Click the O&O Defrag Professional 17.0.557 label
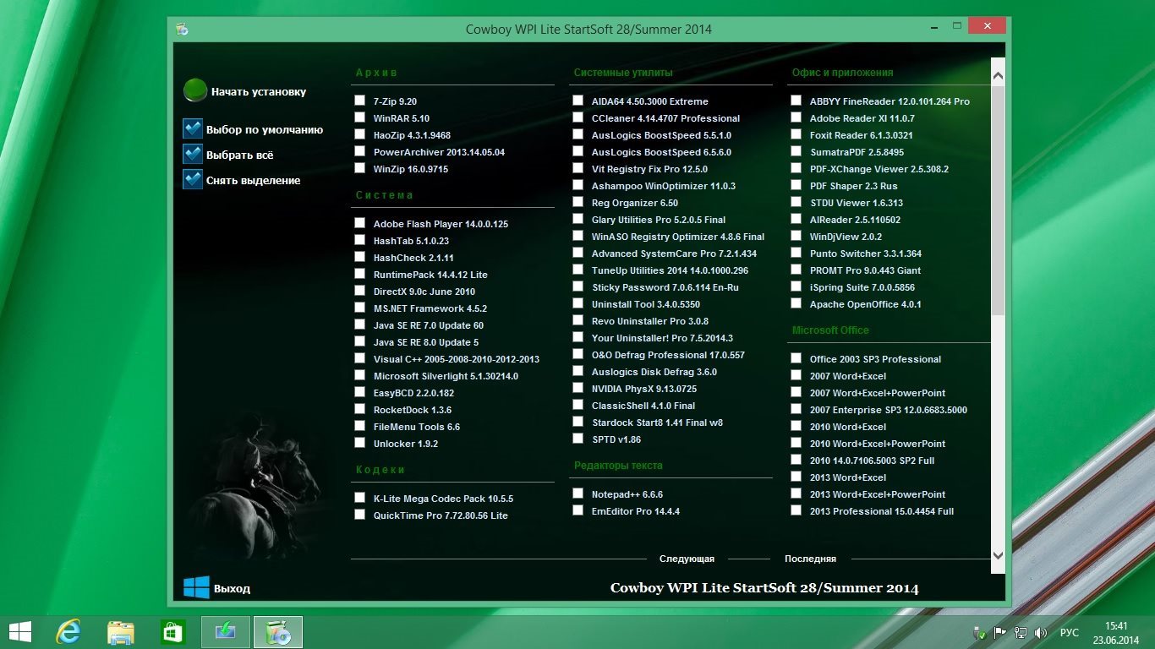This screenshot has width=1155, height=649. coord(668,355)
